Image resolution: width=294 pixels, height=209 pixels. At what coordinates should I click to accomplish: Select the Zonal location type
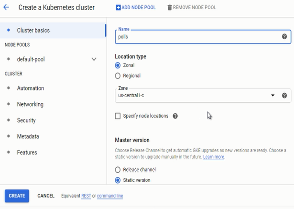(x=118, y=66)
